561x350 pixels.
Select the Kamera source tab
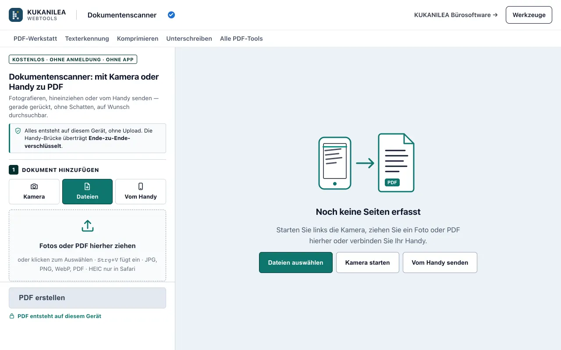[x=34, y=192]
